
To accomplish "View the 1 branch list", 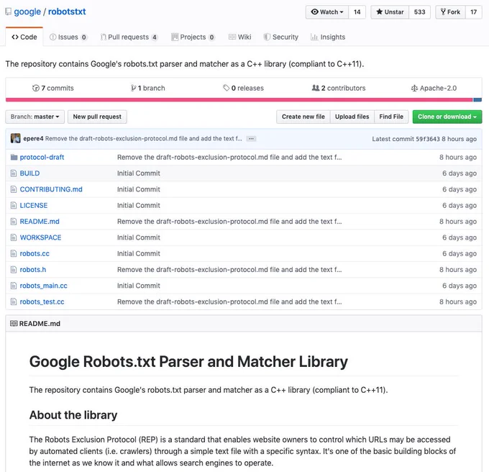I will coord(148,88).
